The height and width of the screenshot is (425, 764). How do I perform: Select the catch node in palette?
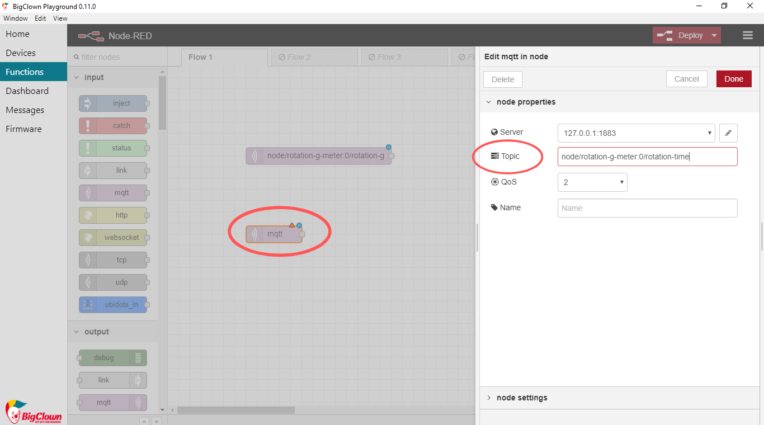pyautogui.click(x=113, y=126)
